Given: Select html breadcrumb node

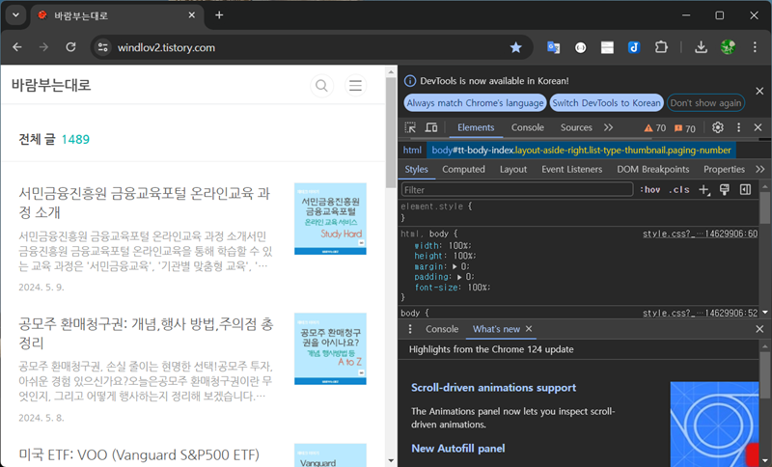Looking at the screenshot, I should [x=412, y=151].
